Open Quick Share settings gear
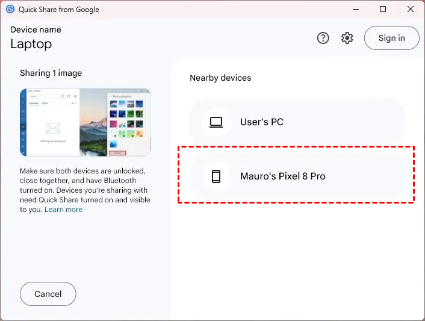The image size is (425, 321). 347,38
